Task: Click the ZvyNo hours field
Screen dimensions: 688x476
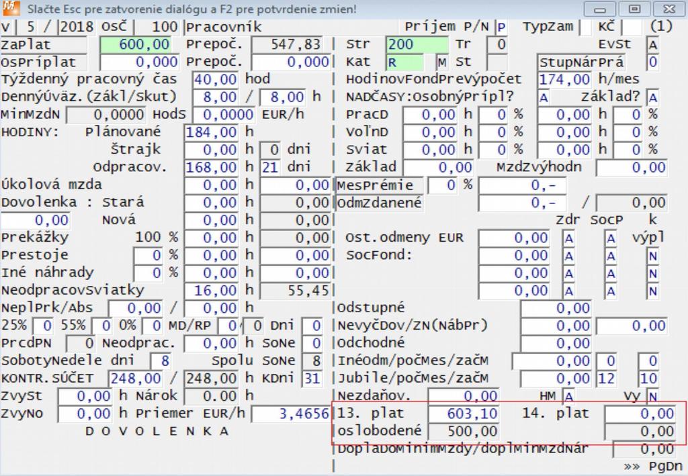Action: tap(85, 414)
